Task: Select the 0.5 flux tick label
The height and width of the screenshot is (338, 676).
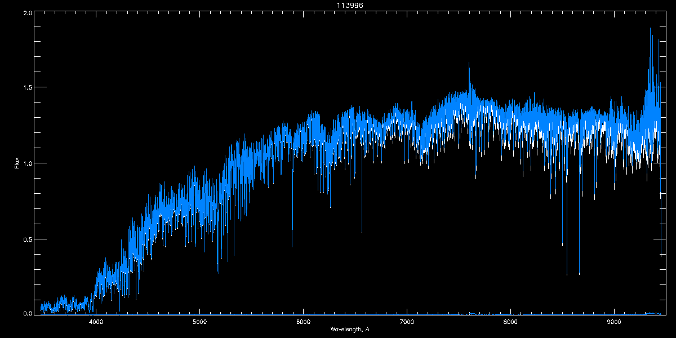Action: click(28, 239)
